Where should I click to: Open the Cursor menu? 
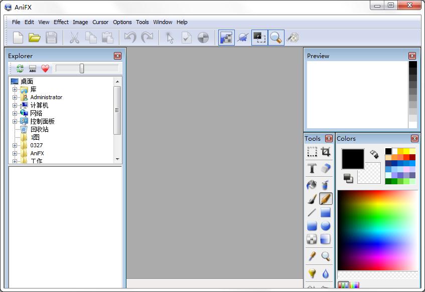point(100,22)
